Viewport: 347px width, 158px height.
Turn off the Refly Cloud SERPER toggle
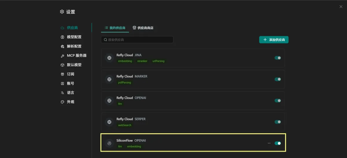[278, 122]
